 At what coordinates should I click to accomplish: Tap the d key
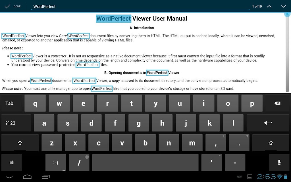tap(91, 123)
